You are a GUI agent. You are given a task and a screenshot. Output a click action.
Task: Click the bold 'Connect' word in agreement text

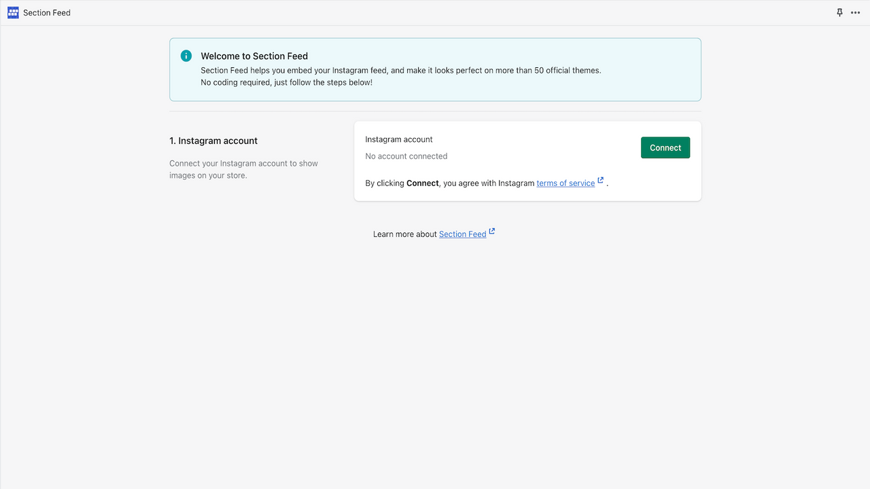pos(423,183)
